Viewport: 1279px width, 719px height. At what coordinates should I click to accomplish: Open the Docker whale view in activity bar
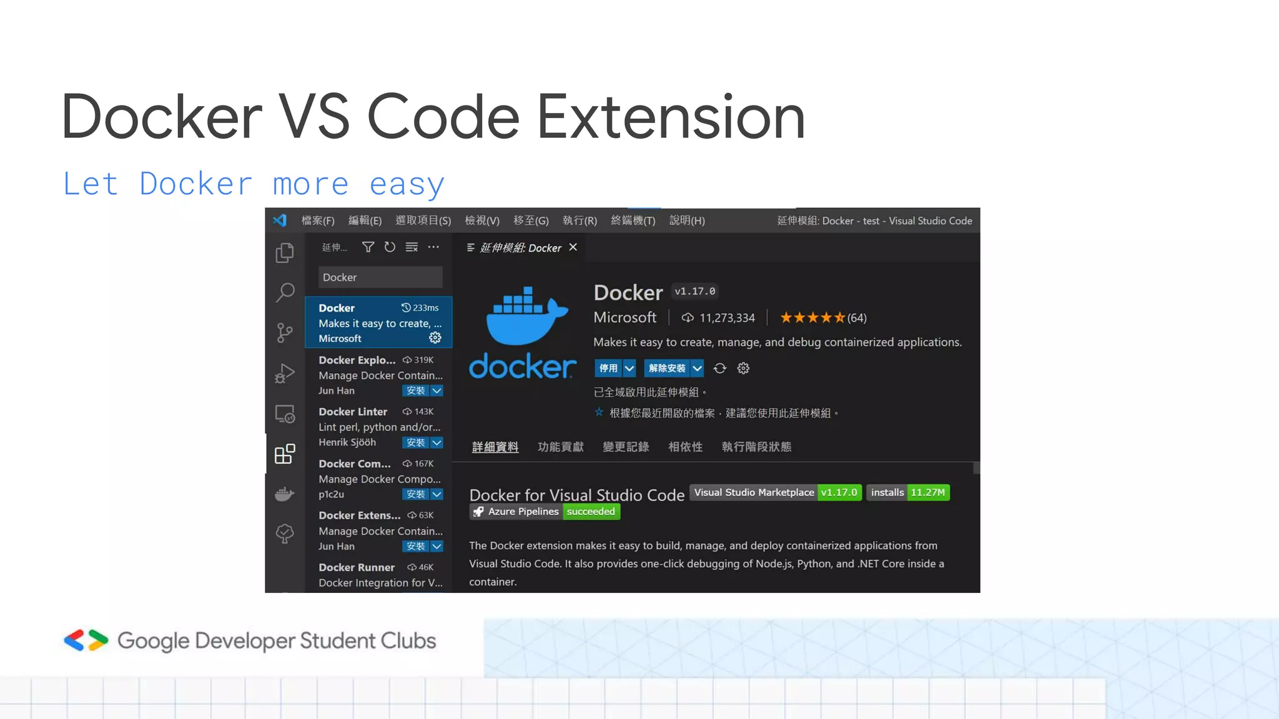(285, 494)
